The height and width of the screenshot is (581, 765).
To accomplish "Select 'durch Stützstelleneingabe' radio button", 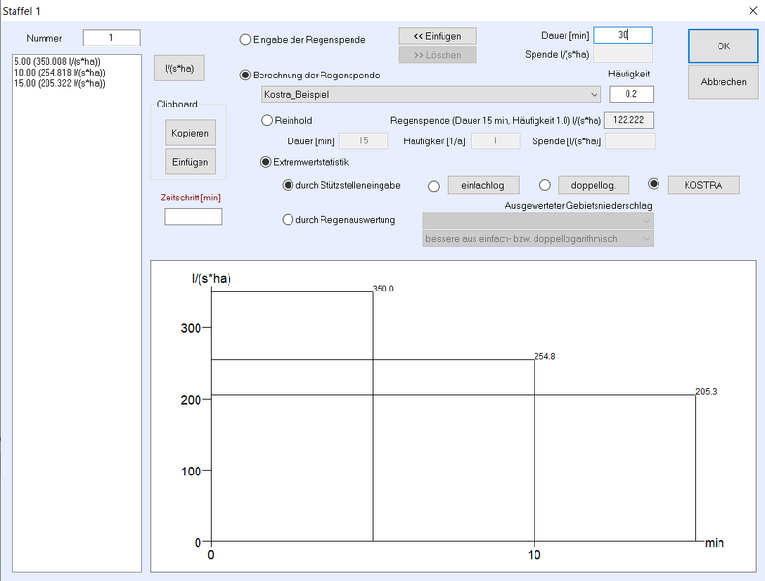I will [288, 185].
